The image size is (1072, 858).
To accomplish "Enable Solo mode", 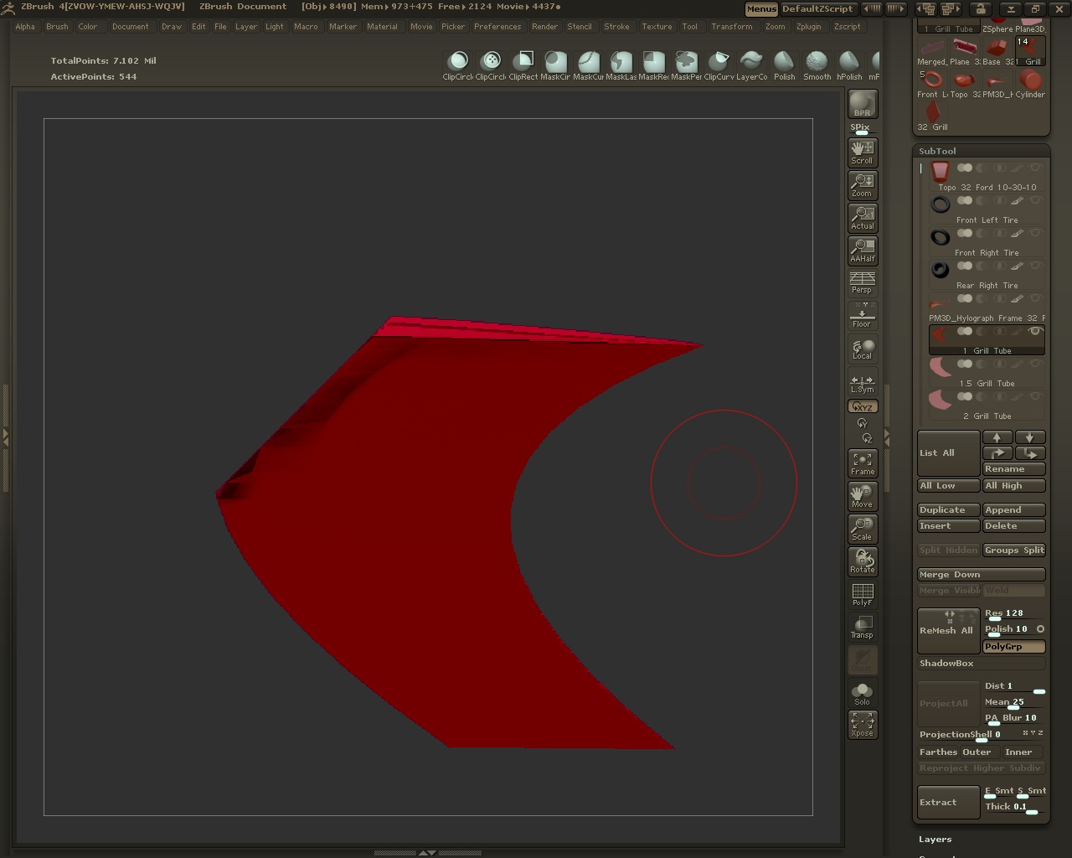I will (x=862, y=693).
